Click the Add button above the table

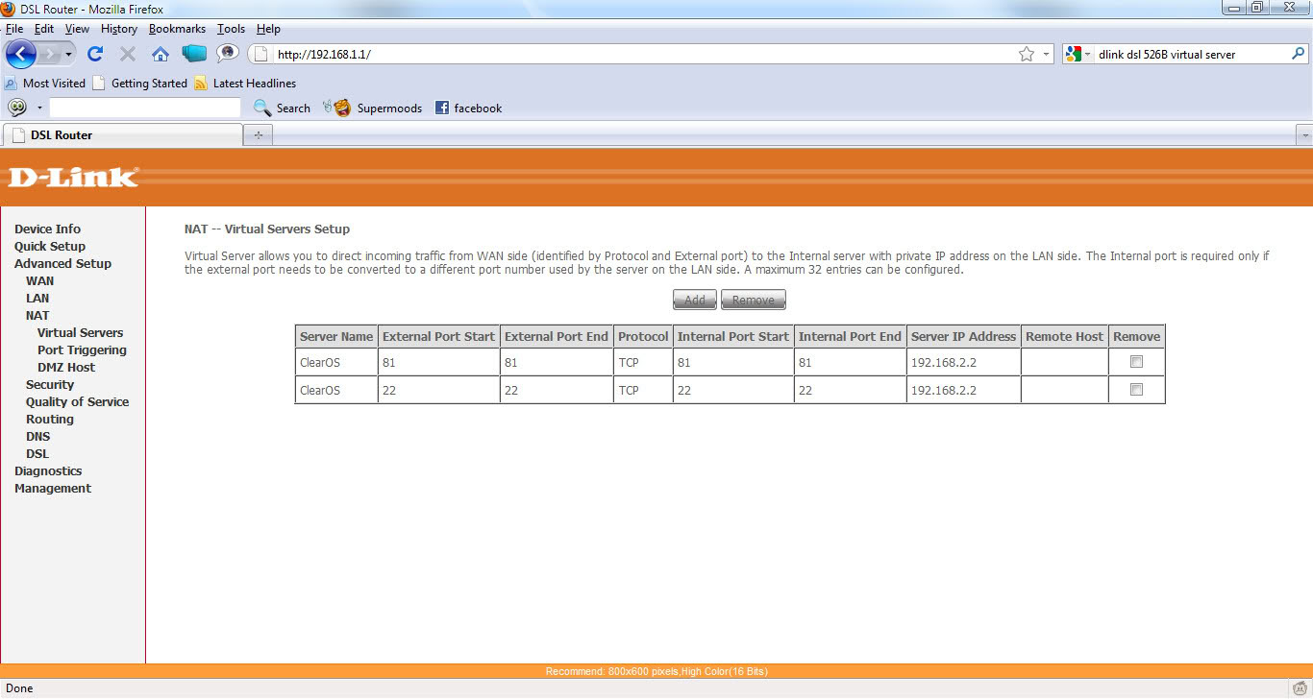694,300
